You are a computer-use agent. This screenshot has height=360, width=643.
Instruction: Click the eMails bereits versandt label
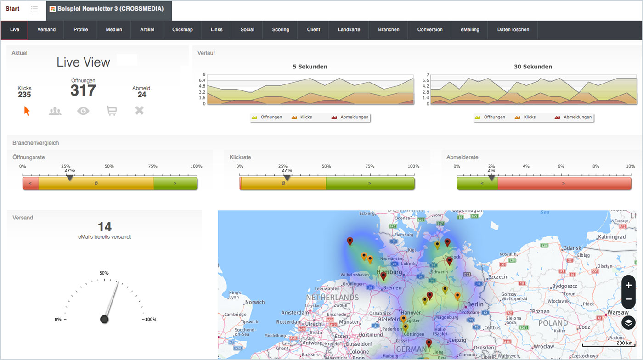105,237
